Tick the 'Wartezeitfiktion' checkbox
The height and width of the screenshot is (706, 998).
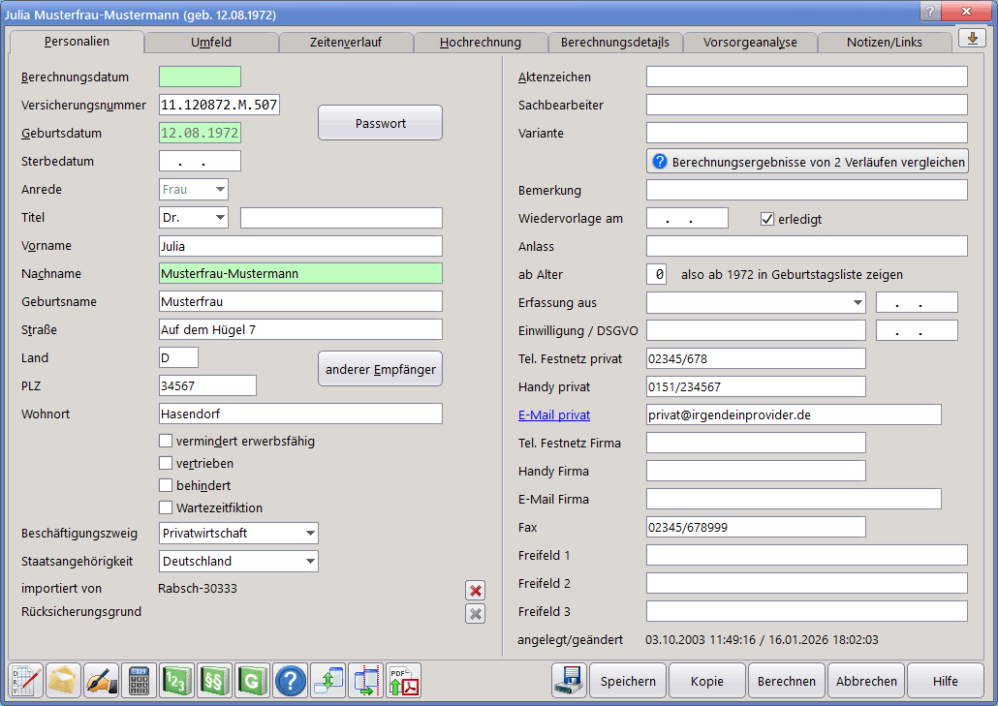(x=166, y=508)
